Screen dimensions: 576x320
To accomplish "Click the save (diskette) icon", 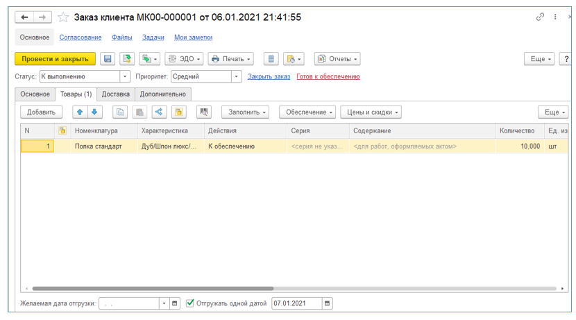I will tap(107, 59).
